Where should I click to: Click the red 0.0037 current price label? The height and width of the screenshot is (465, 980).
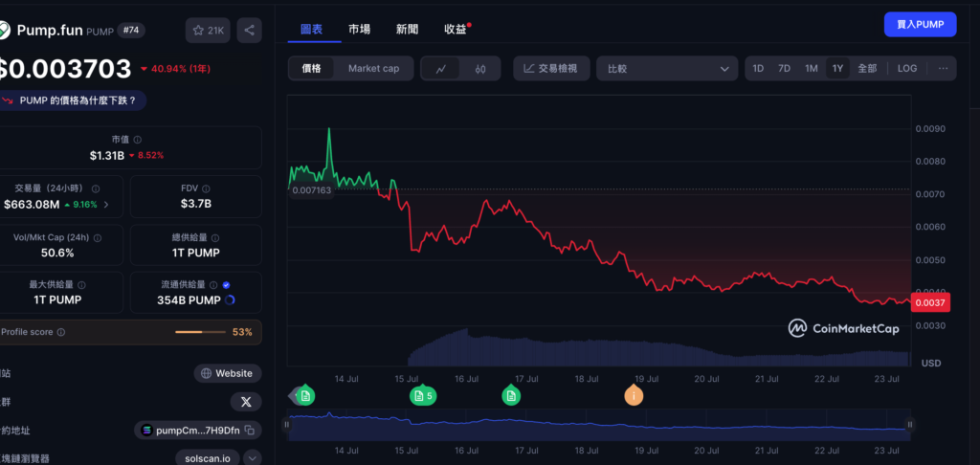point(931,302)
